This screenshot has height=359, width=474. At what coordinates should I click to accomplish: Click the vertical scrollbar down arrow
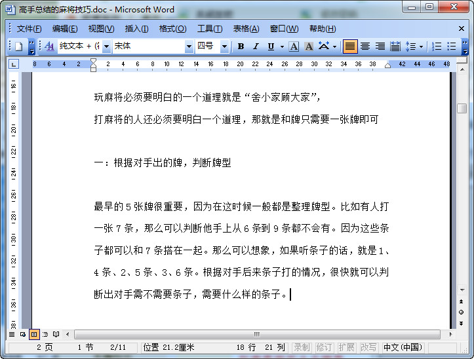coord(462,290)
